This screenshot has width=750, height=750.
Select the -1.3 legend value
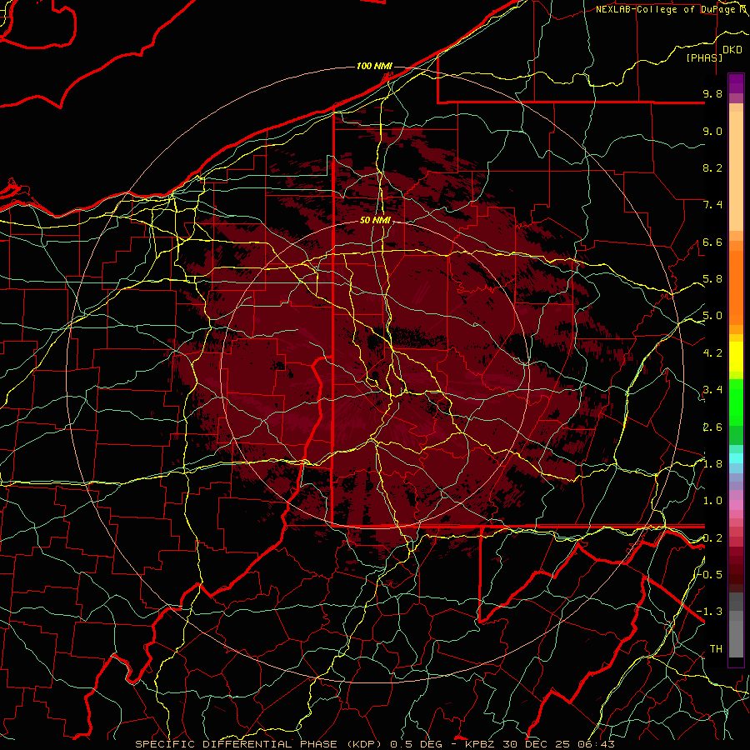pos(710,612)
